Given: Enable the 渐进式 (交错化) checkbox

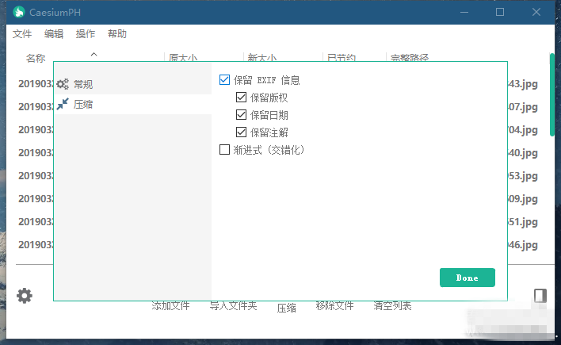Looking at the screenshot, I should [224, 149].
